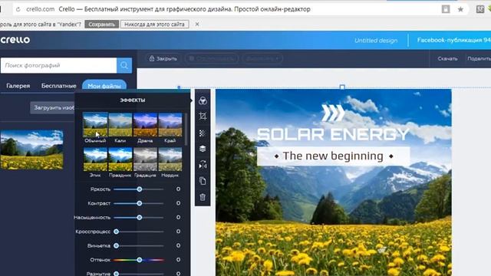Screen dimensions: 491x276
Task: Apply the Праздник filter thumbnail
Action: pyautogui.click(x=120, y=159)
